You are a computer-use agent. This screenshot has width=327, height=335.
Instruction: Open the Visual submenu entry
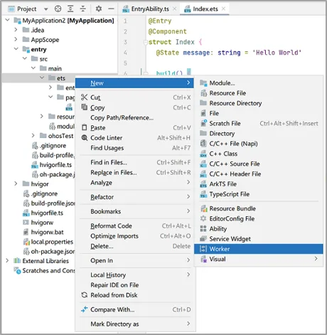click(259, 259)
